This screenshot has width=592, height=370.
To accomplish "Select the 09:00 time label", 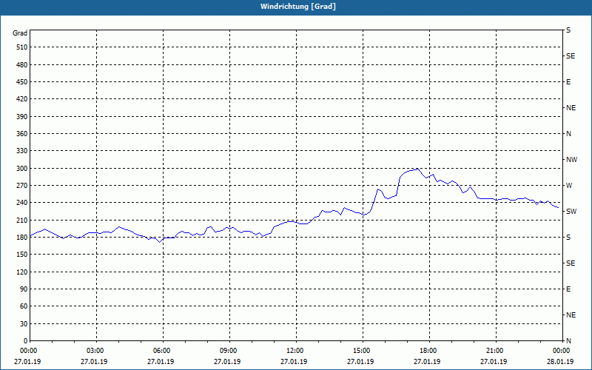I will click(x=229, y=351).
